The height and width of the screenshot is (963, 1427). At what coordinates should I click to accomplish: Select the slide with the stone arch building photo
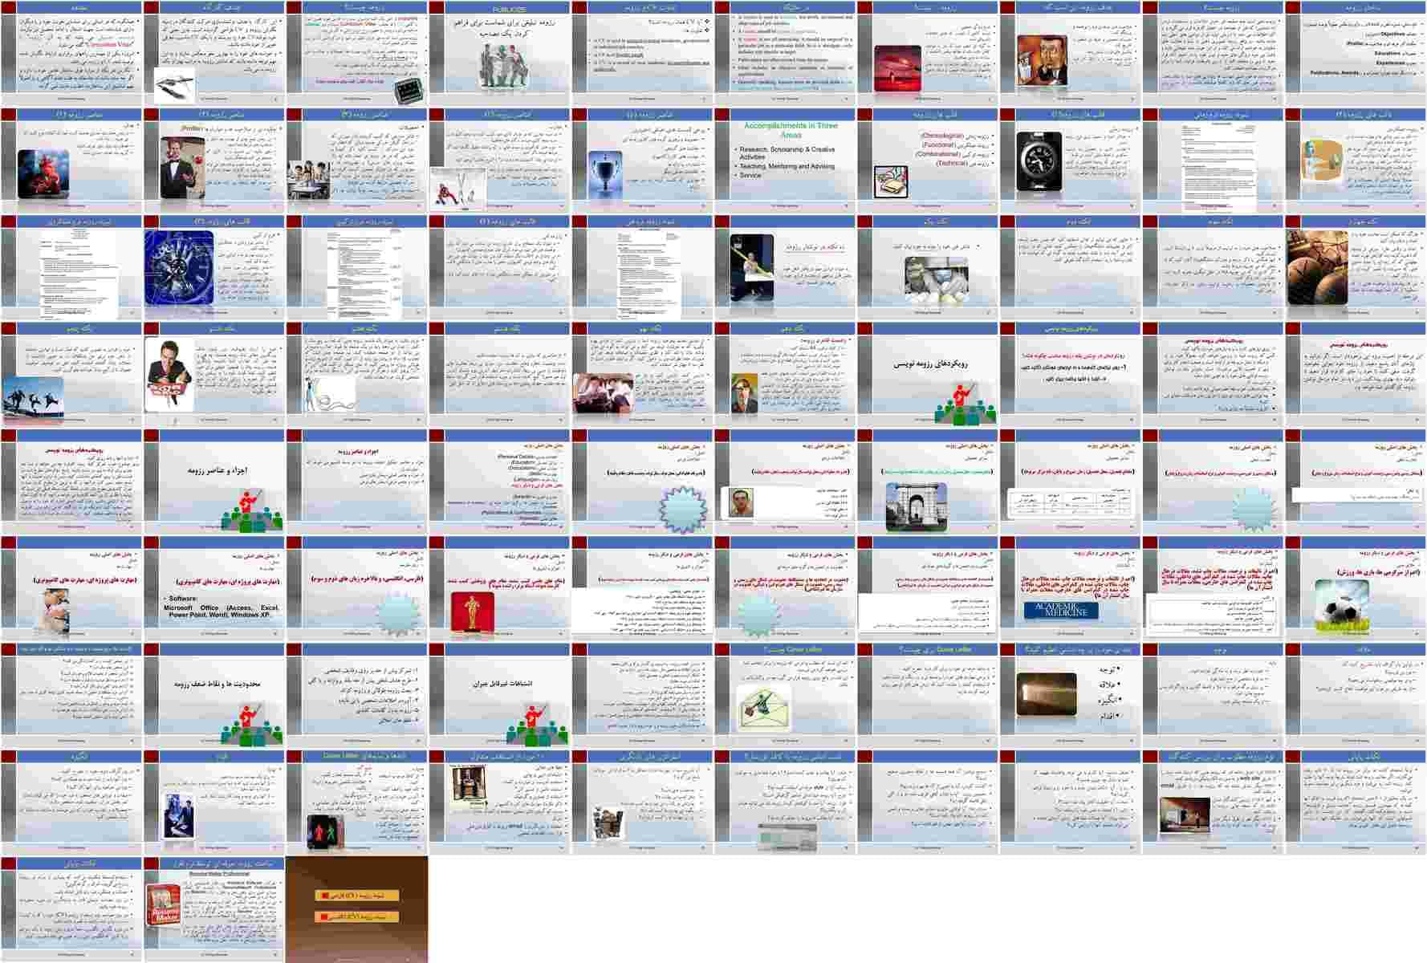[x=928, y=481]
